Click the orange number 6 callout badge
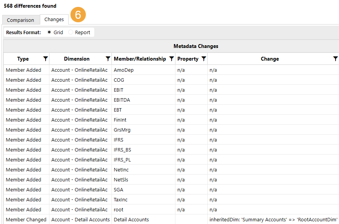 [78, 15]
